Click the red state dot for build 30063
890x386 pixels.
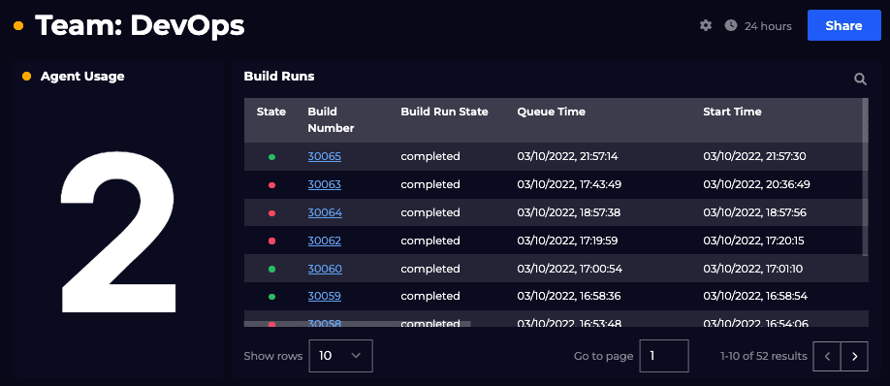point(271,185)
